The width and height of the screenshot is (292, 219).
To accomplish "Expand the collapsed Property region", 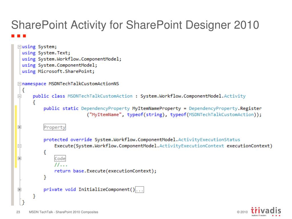I will [x=19, y=127].
